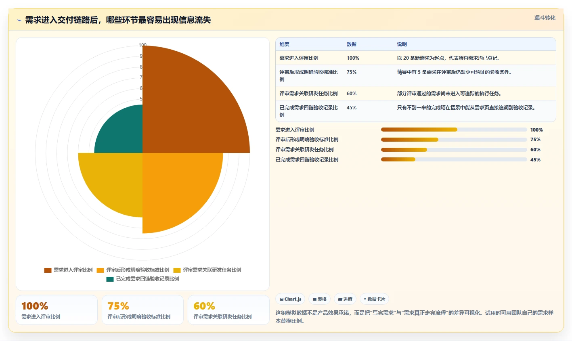Open the 60% 评审需求关联研发任务比例 stat card
The height and width of the screenshot is (341, 572).
pos(228,310)
